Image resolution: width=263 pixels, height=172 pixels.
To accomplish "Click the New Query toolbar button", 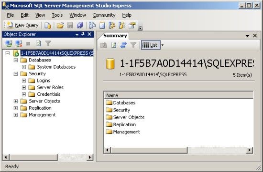I will tap(23, 25).
